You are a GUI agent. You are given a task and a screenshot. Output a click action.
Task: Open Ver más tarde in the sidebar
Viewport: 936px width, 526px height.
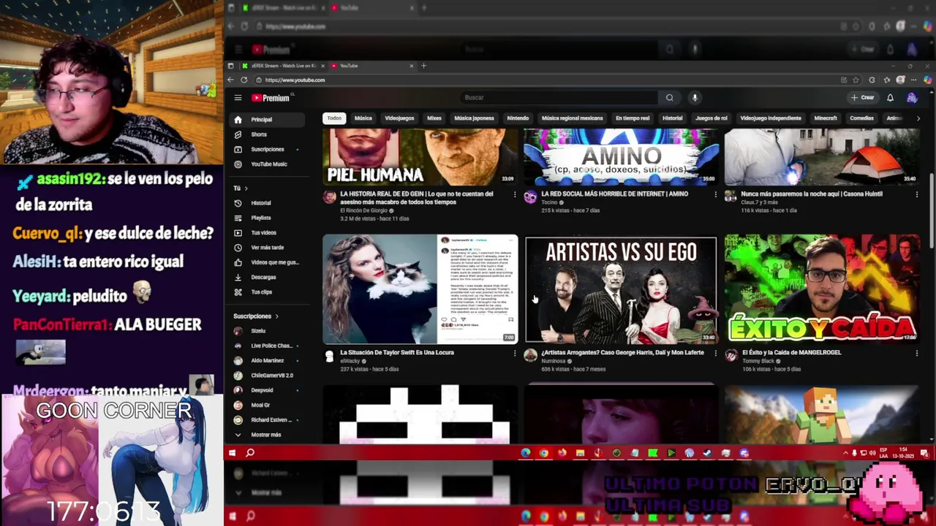point(266,248)
